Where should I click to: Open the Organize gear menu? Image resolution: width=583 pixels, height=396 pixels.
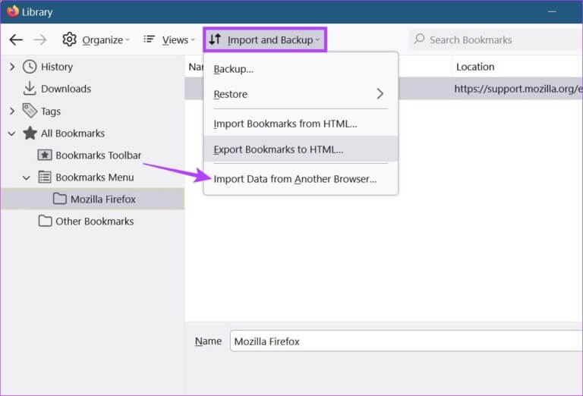(96, 39)
